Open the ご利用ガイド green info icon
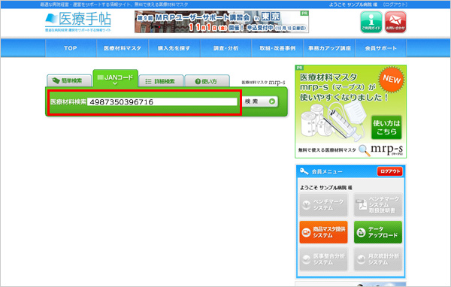 tap(371, 22)
